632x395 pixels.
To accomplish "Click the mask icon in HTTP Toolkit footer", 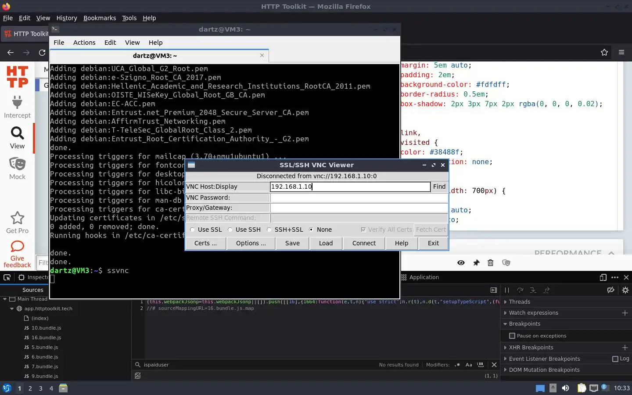I will click(506, 262).
